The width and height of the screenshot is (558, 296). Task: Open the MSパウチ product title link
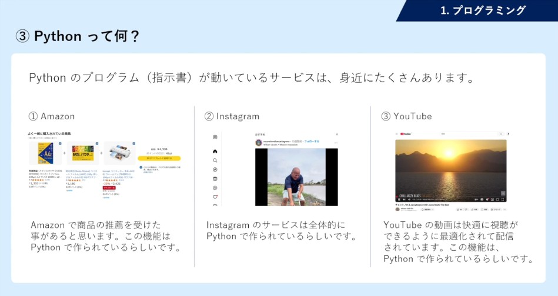tap(82, 174)
